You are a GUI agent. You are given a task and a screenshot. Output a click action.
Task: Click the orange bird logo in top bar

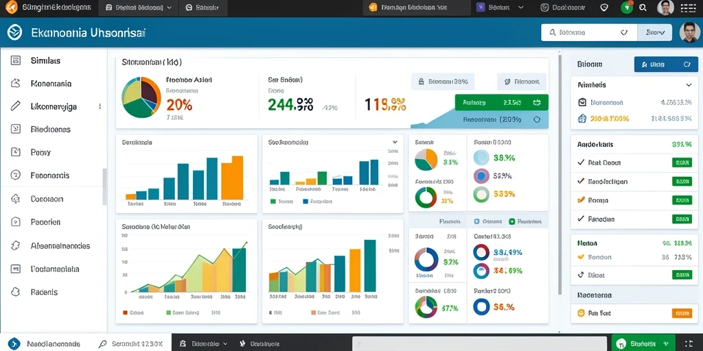pos(11,7)
